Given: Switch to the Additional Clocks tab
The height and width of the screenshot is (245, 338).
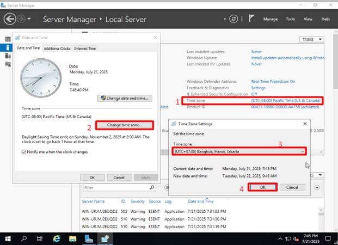Looking at the screenshot, I should click(x=57, y=48).
